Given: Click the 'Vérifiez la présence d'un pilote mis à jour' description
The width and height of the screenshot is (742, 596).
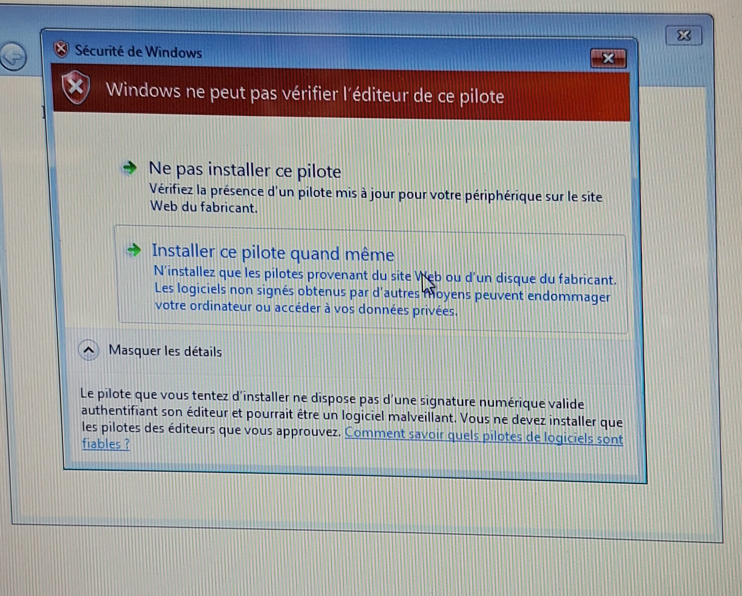Looking at the screenshot, I should (x=376, y=199).
